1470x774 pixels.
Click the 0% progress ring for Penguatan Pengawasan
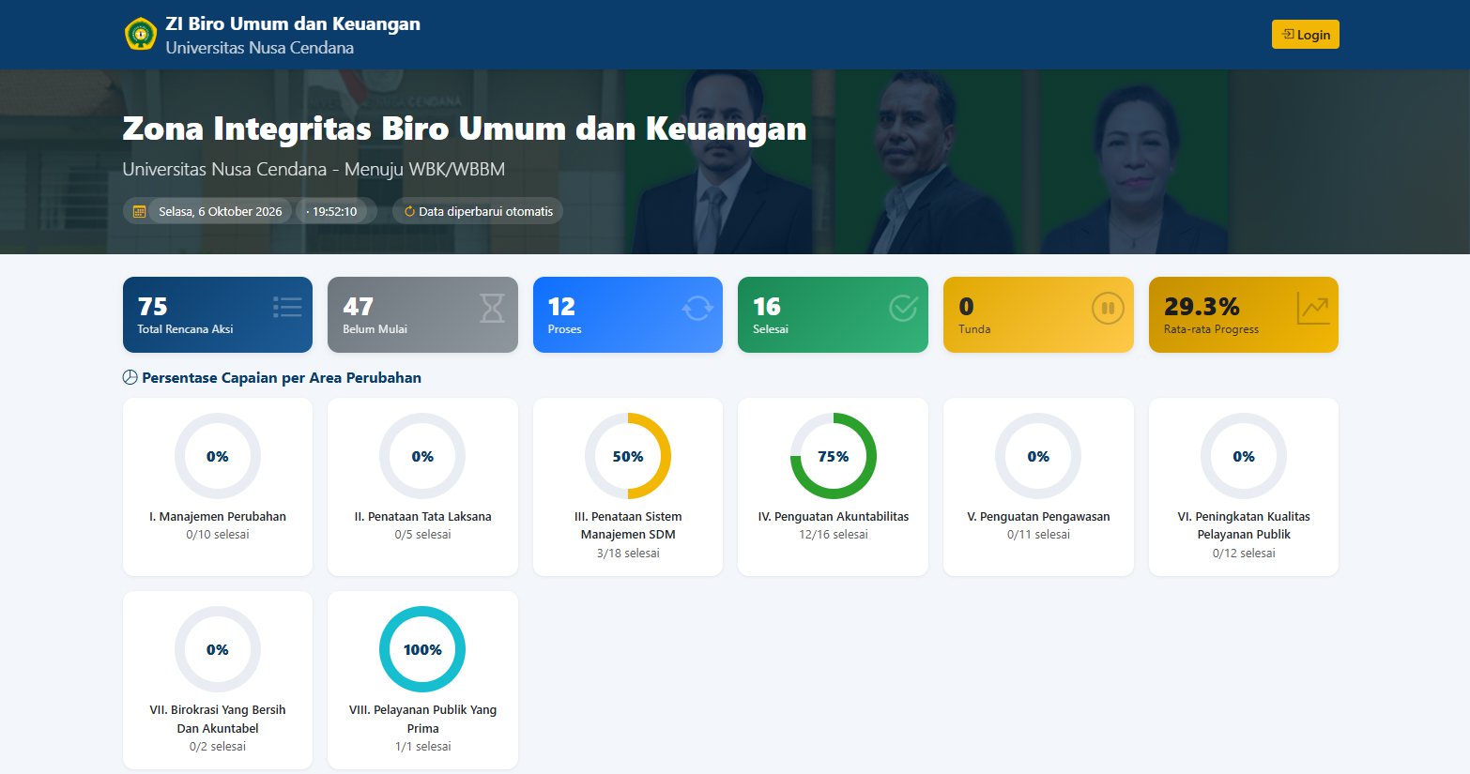[x=1038, y=456]
